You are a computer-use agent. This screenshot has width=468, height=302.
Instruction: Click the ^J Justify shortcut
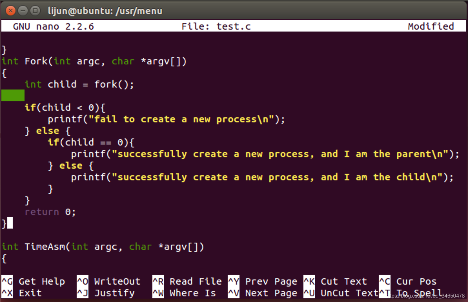pos(106,293)
